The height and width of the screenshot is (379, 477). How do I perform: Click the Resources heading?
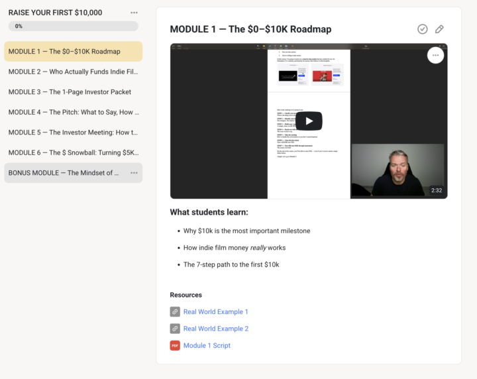point(186,295)
